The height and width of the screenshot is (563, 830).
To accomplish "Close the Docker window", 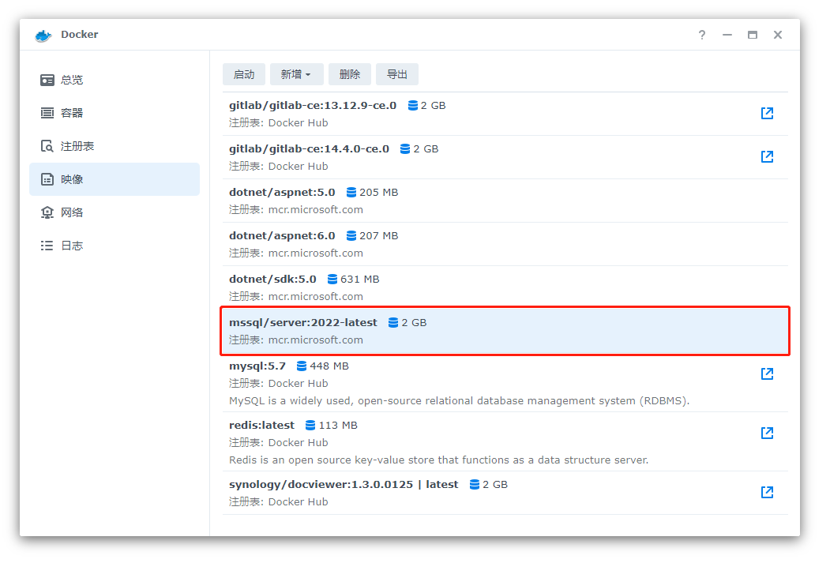I will click(x=778, y=35).
